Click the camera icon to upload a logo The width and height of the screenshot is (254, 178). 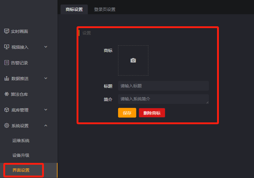tap(133, 60)
